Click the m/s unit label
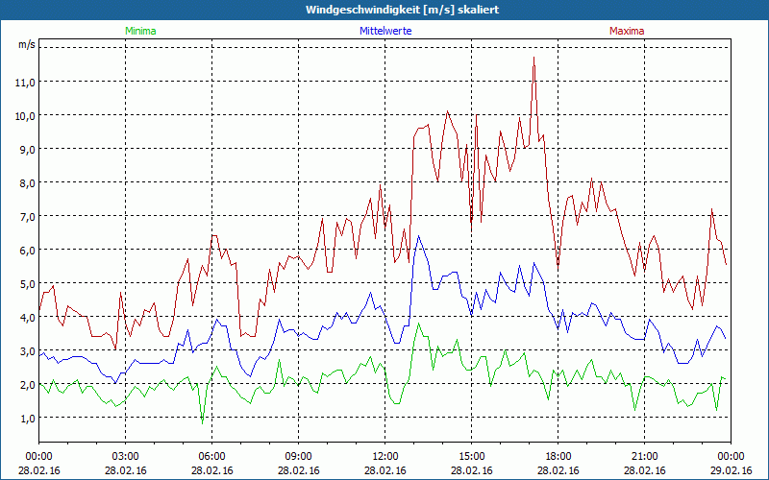769x480 pixels. (x=27, y=44)
